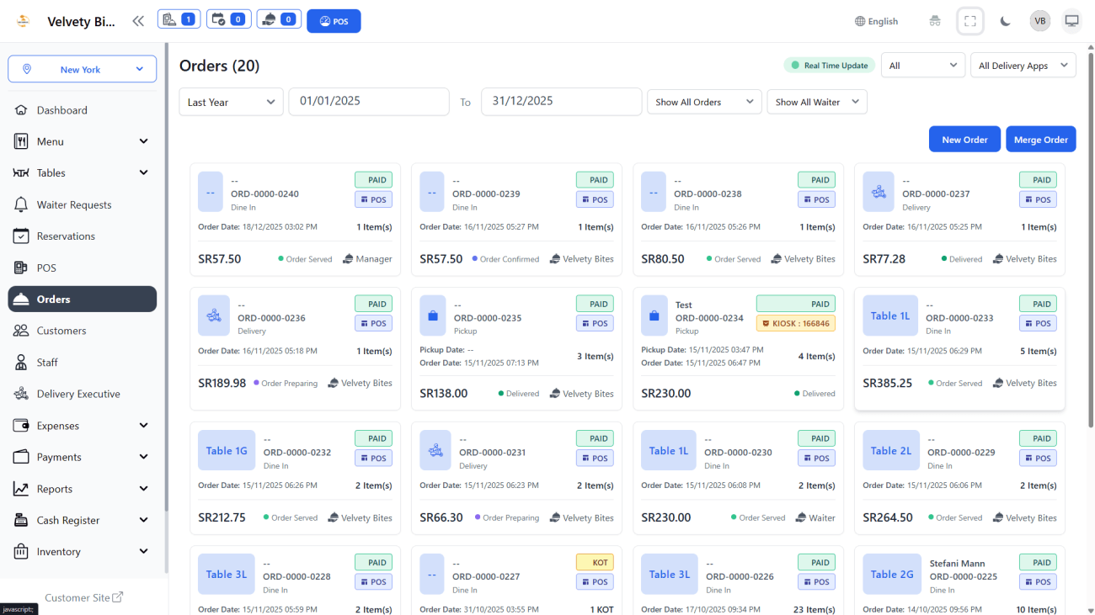The width and height of the screenshot is (1095, 615).
Task: Click the Merge Order button
Action: pyautogui.click(x=1040, y=140)
